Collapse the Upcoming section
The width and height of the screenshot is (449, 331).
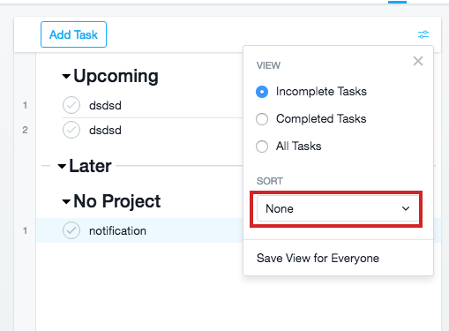click(66, 77)
